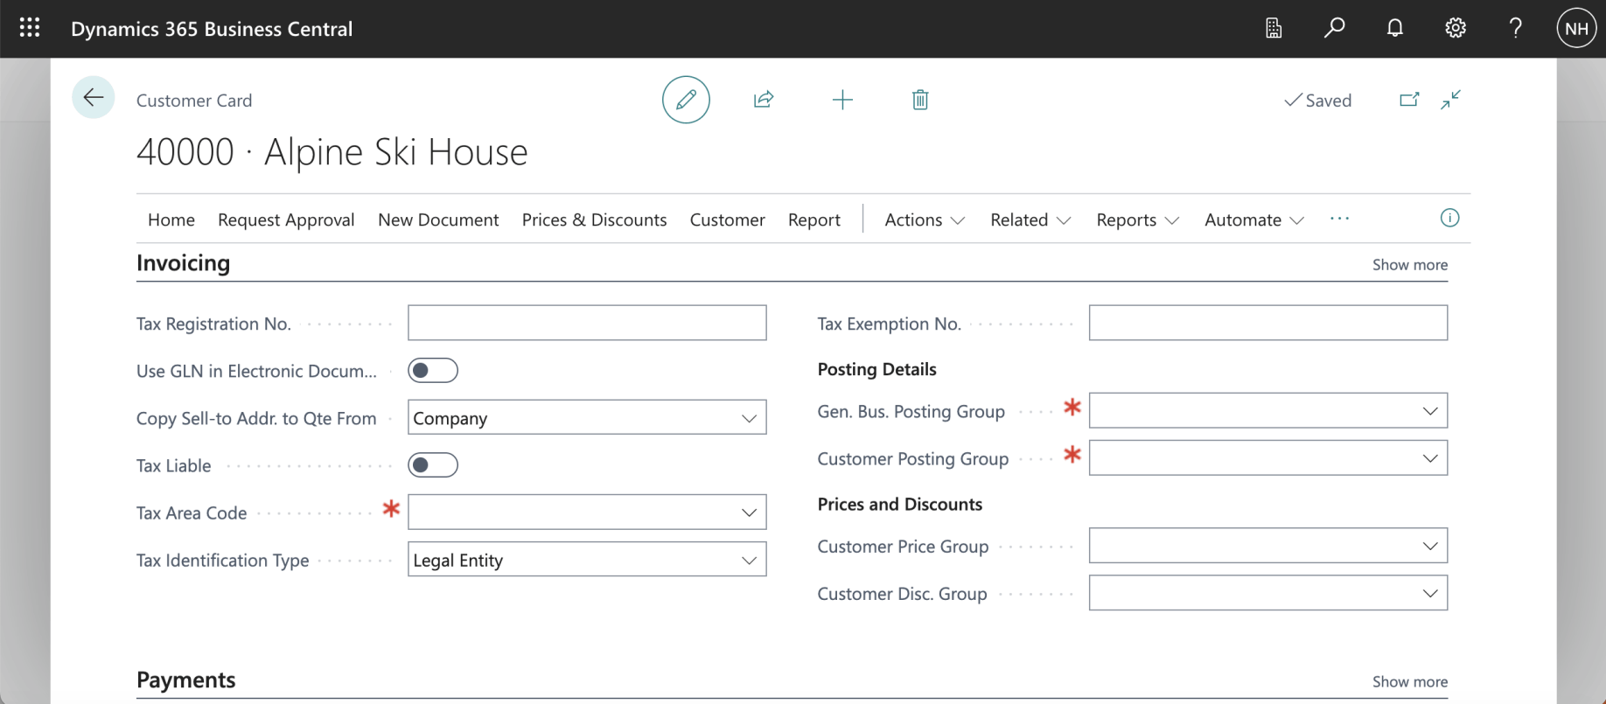The image size is (1606, 704).
Task: Toggle Use GLN in Electronic Document switch
Action: tap(433, 371)
